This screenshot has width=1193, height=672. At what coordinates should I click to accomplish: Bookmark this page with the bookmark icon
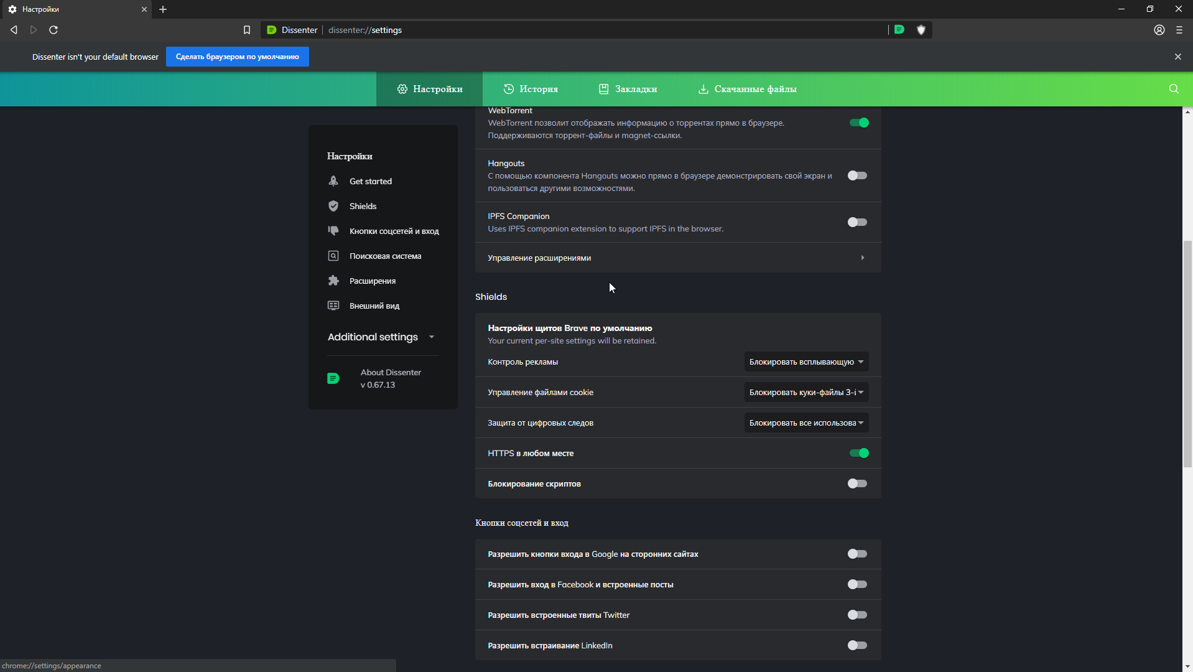click(x=247, y=30)
